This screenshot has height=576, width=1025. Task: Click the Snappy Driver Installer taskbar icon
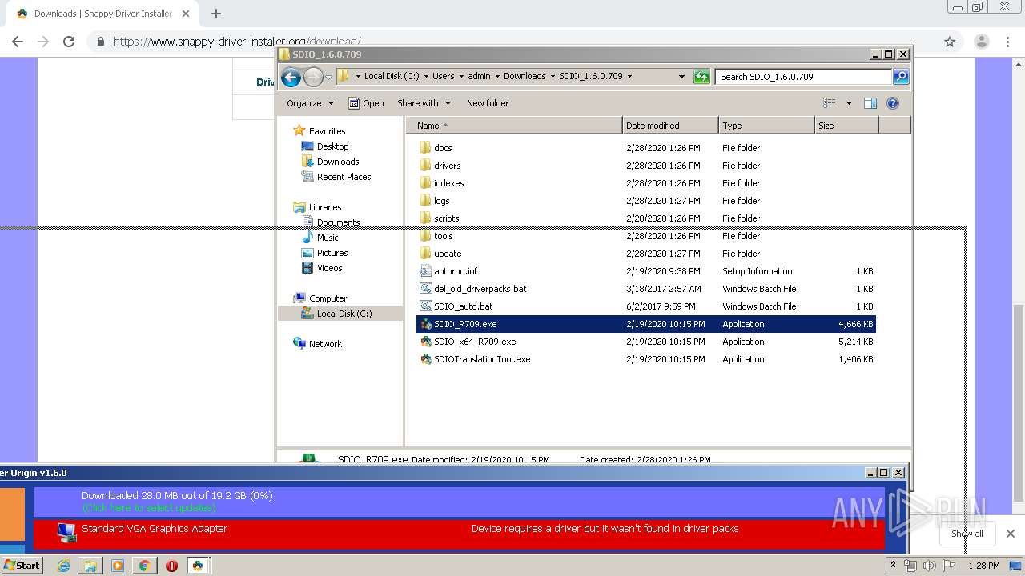click(x=198, y=566)
